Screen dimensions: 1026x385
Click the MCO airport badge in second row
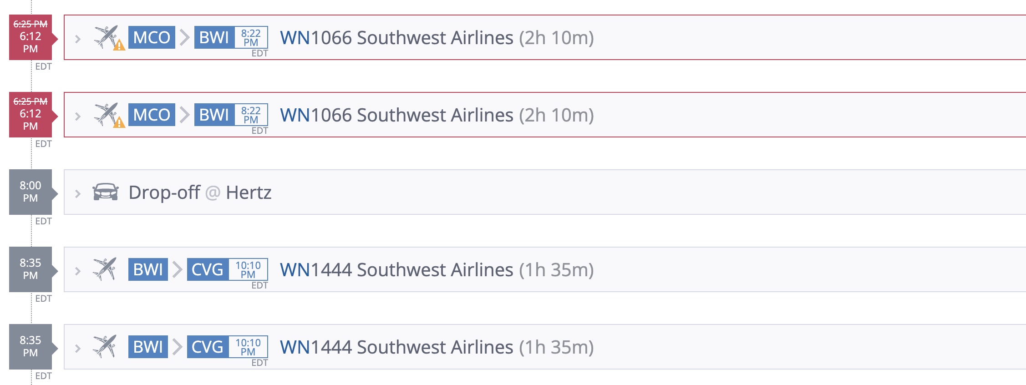coord(152,115)
